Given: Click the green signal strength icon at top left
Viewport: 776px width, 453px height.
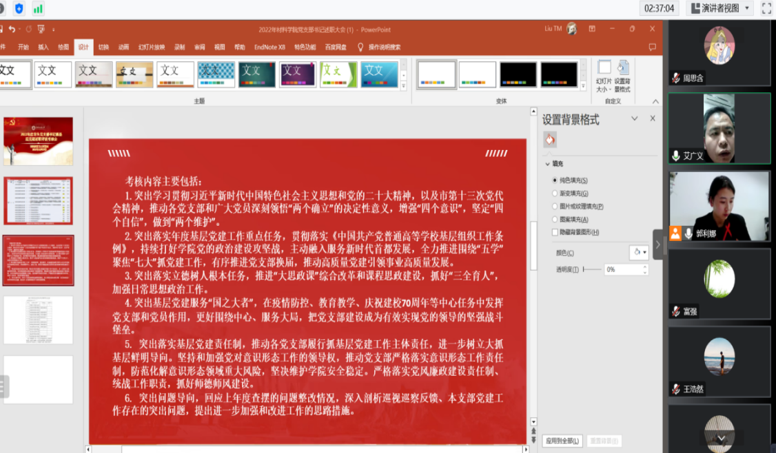Looking at the screenshot, I should pyautogui.click(x=38, y=9).
